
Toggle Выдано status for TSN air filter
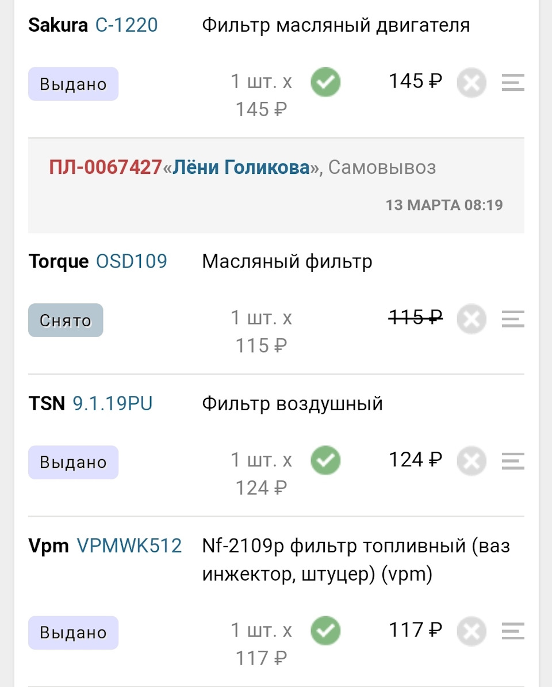pos(73,462)
